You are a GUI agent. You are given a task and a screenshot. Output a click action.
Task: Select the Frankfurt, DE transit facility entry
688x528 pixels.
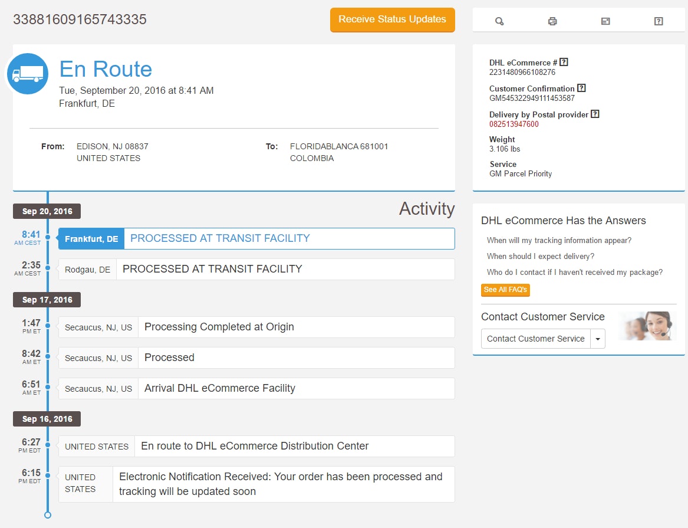tap(256, 239)
